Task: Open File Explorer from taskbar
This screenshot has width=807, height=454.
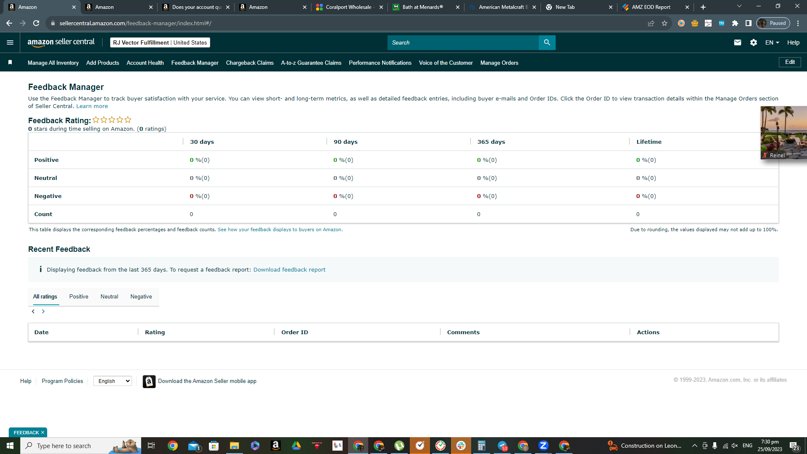Action: pyautogui.click(x=234, y=446)
